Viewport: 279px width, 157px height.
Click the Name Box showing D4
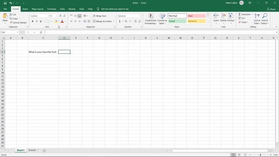[10, 32]
